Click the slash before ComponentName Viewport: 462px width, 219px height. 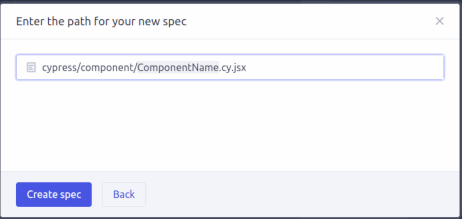pyautogui.click(x=135, y=68)
